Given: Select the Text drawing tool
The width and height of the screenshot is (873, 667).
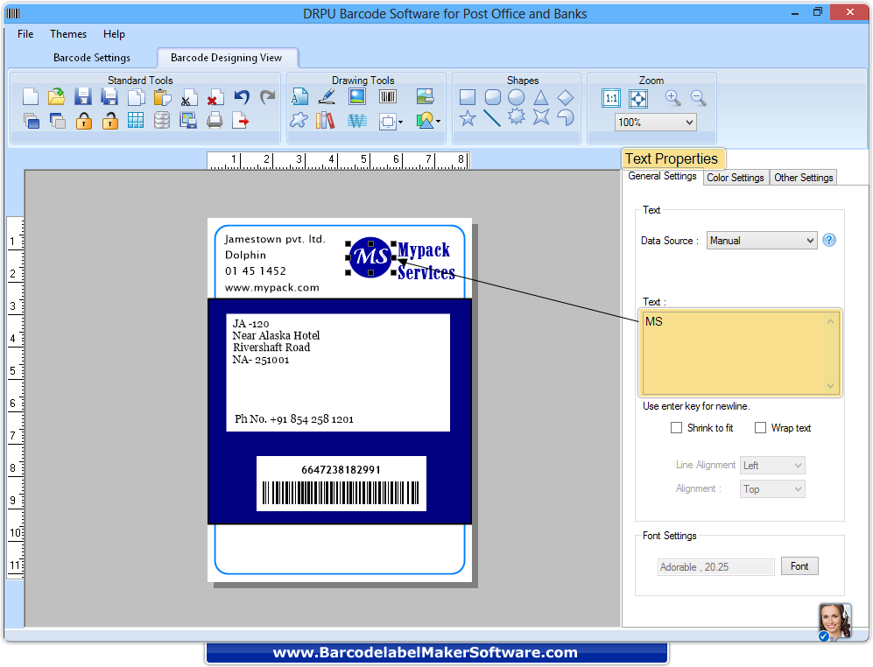Looking at the screenshot, I should [299, 97].
